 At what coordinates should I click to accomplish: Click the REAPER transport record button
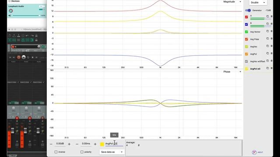tap(18, 57)
